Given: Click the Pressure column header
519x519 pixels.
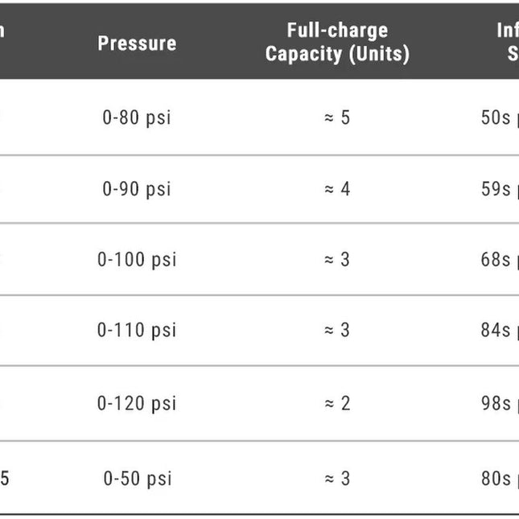Looking at the screenshot, I should [x=137, y=43].
